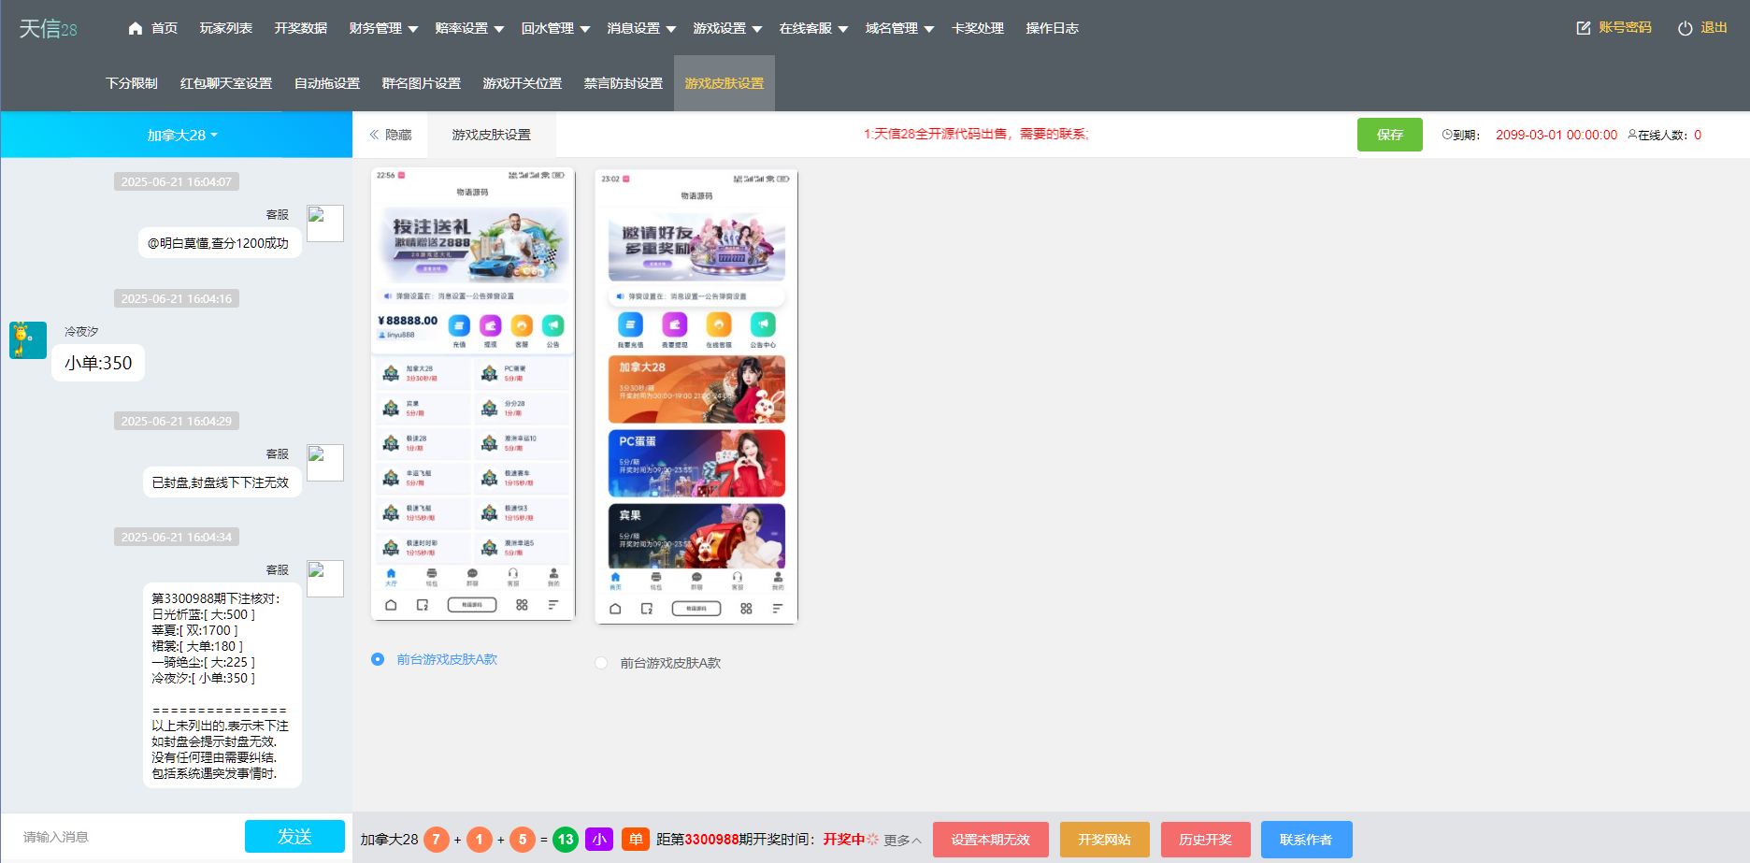
Task: Click the green 保存 save button
Action: pos(1389,135)
